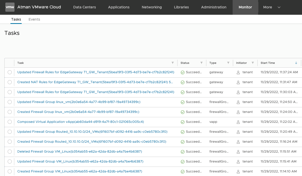302x176 pixels.
Task: Open the Libraries section
Action: coord(181,7)
